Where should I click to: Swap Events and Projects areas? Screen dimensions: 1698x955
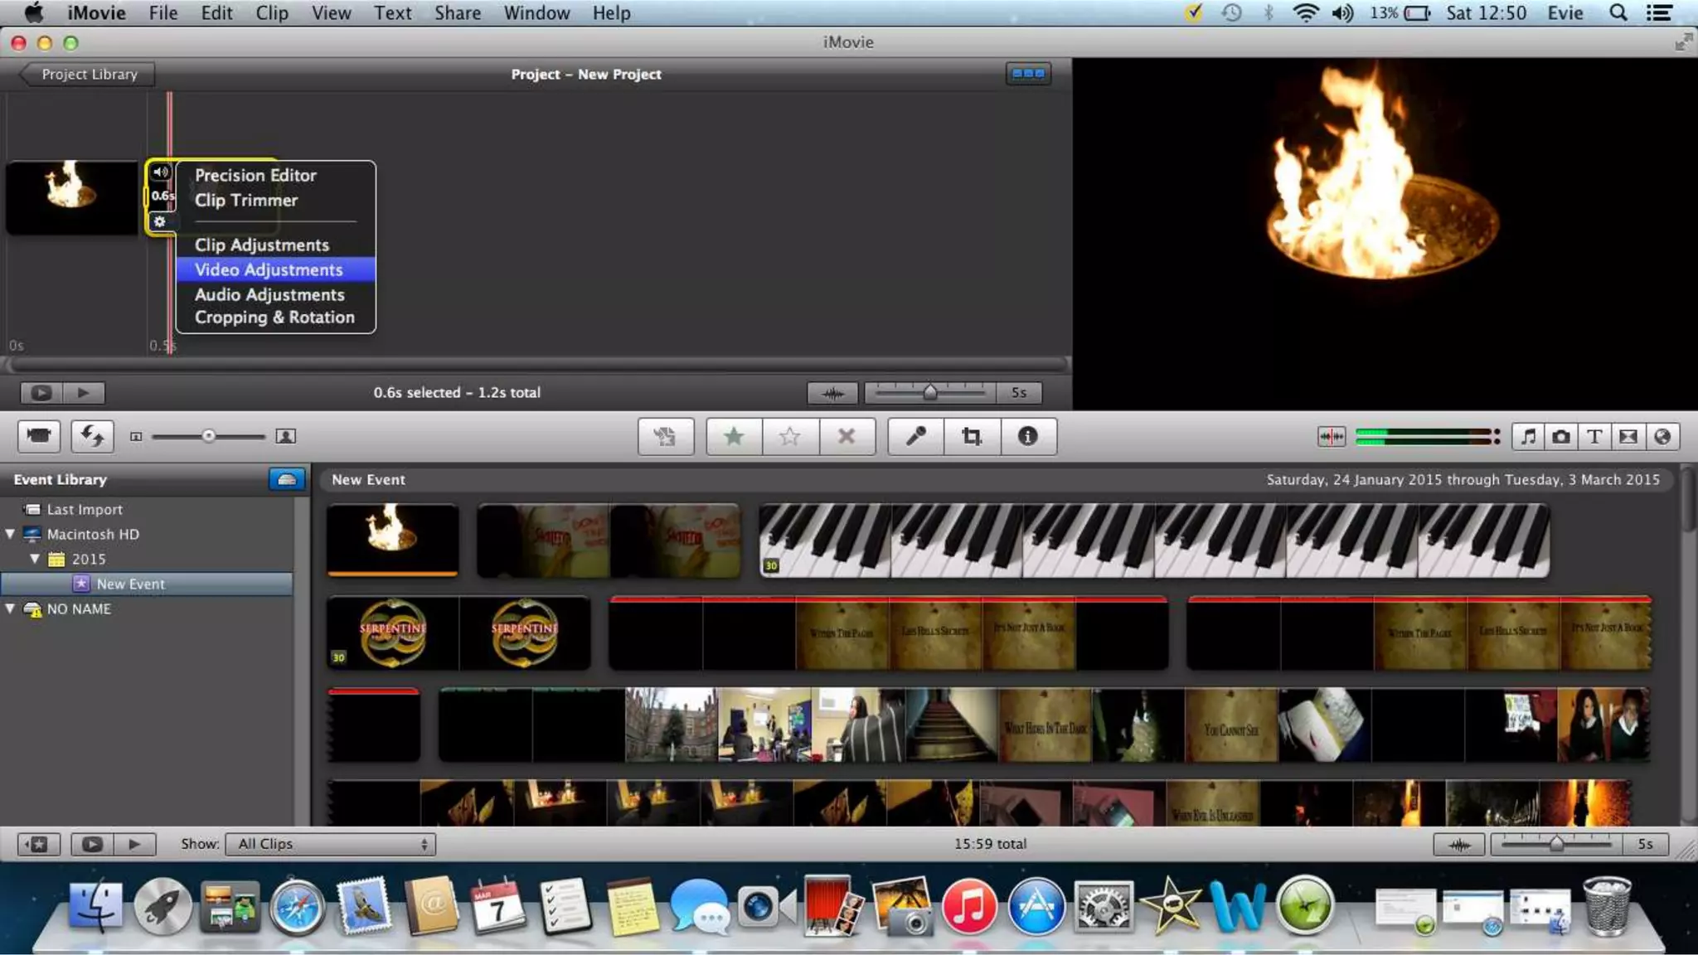coord(92,436)
